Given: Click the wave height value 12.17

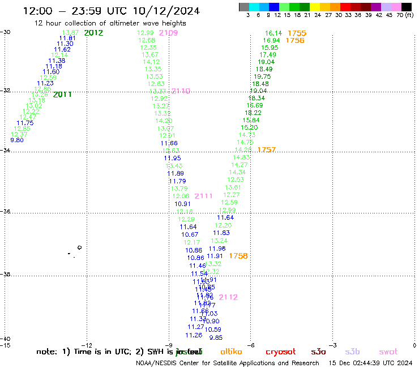Looking at the screenshot, I should click(x=192, y=242).
